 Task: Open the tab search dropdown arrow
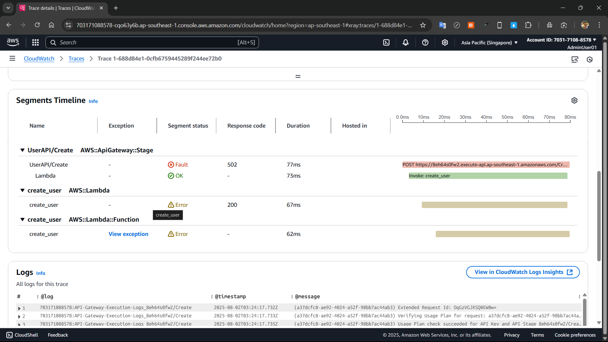(8, 8)
